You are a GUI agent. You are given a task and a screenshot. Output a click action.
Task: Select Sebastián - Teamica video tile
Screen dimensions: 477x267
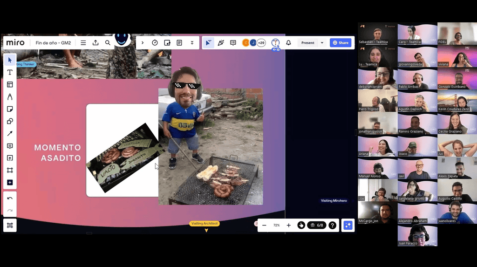coord(377,34)
